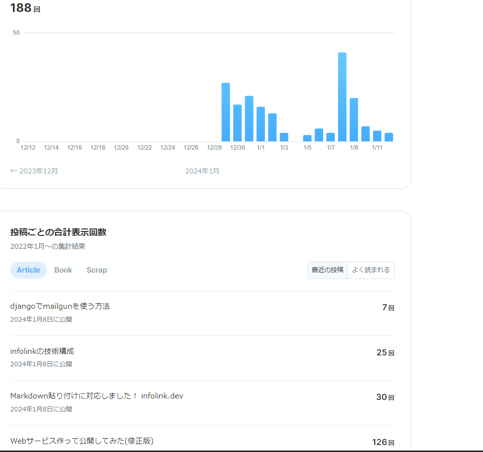Click the 50 y-axis label

coord(16,33)
